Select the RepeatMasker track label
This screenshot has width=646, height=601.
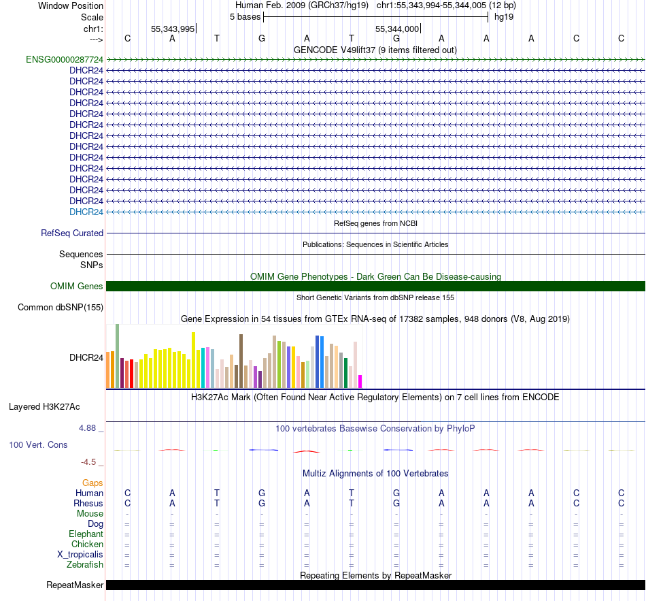[75, 585]
